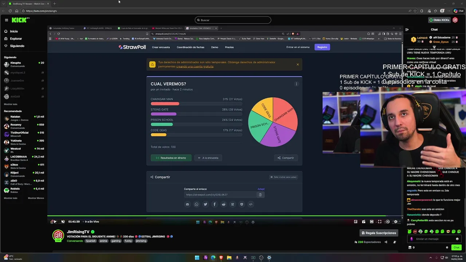Open LACOBRAAA recommended channel

point(24,158)
